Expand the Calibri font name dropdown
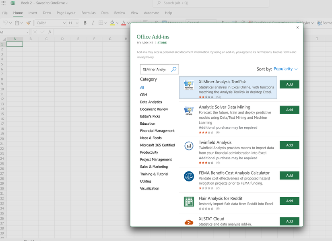The width and height of the screenshot is (332, 241). (64, 23)
